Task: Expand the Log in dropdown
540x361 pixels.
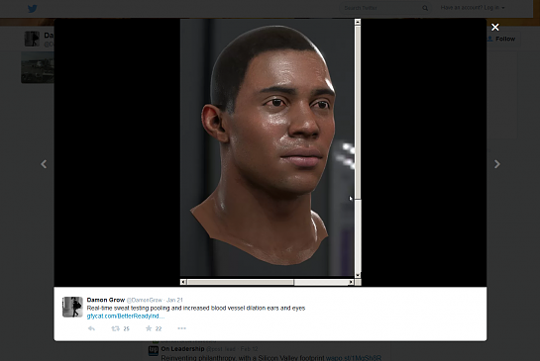Action: [x=473, y=8]
